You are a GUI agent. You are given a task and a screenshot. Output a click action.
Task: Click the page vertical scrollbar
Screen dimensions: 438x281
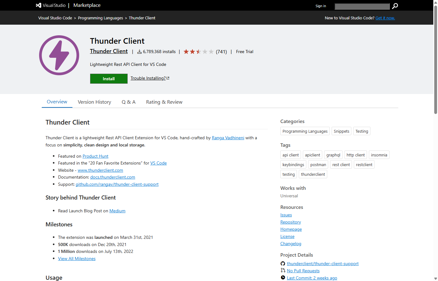(x=435, y=59)
